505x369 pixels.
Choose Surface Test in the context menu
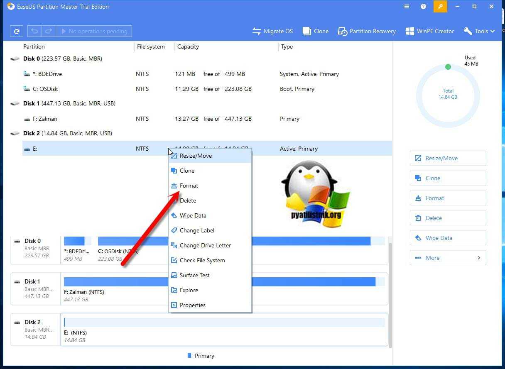tap(210, 275)
